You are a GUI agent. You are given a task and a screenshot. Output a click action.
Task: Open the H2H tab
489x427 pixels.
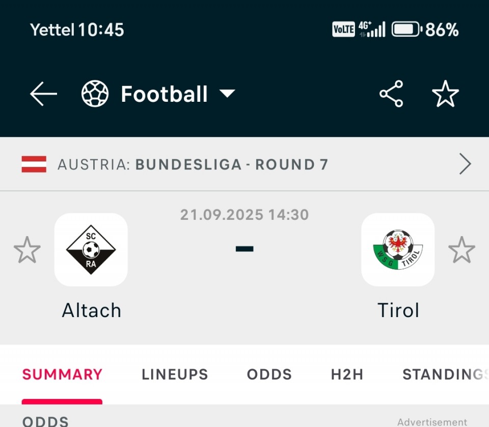coord(347,375)
